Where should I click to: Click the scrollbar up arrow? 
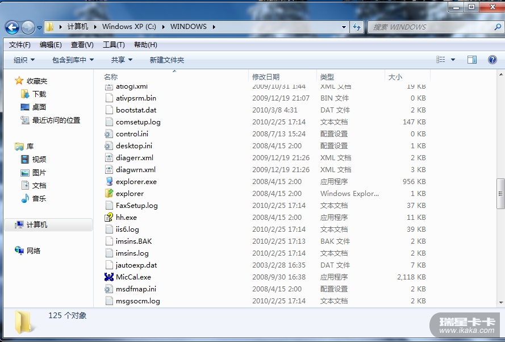coord(501,74)
